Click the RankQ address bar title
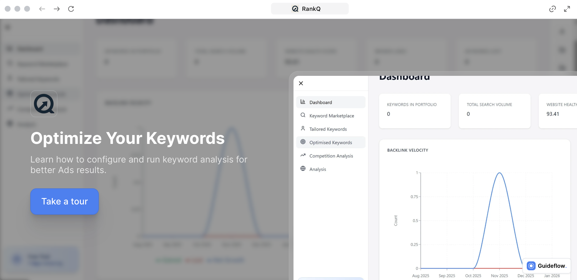This screenshot has width=577, height=280. (x=310, y=9)
